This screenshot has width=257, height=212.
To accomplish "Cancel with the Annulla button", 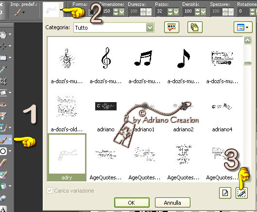I will (x=172, y=203).
